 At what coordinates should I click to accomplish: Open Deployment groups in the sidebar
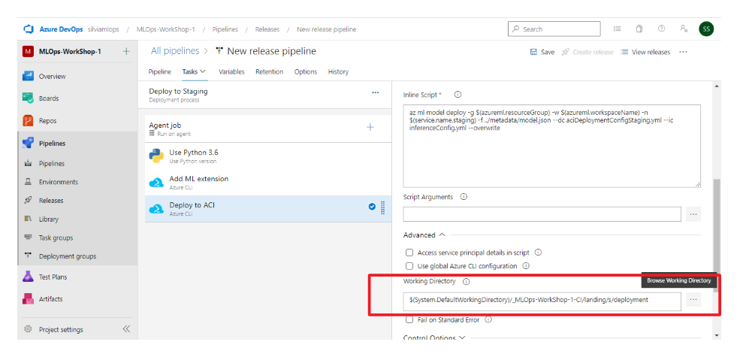click(x=68, y=256)
